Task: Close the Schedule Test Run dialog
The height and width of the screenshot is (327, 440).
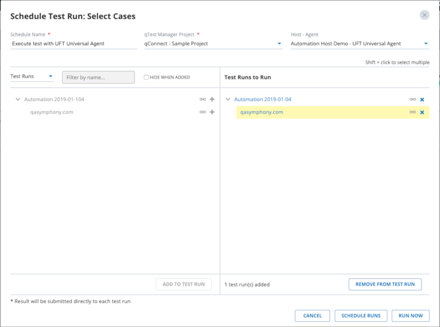Action: point(424,15)
